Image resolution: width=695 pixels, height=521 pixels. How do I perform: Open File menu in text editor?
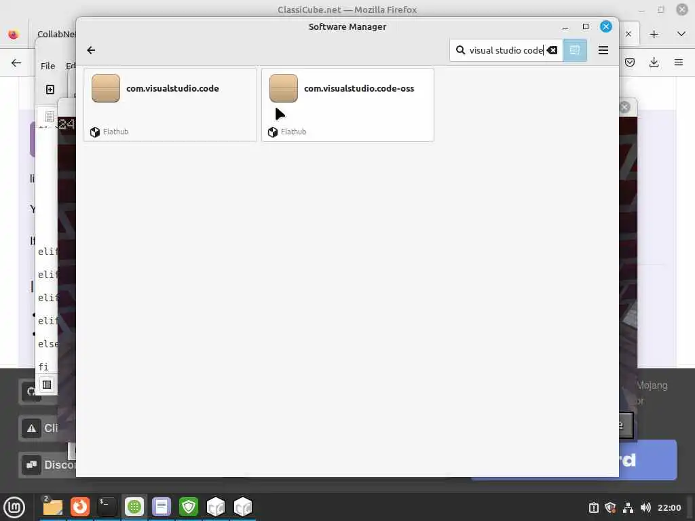pos(48,66)
